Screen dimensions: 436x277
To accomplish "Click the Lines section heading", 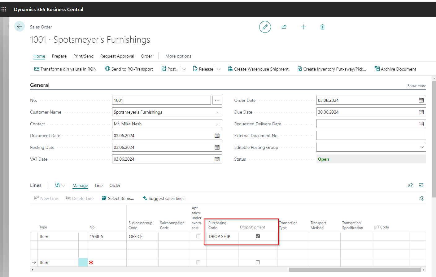I will pyautogui.click(x=36, y=185).
